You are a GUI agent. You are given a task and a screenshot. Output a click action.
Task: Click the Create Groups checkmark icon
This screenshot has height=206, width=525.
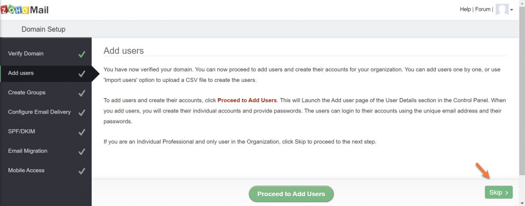point(81,93)
